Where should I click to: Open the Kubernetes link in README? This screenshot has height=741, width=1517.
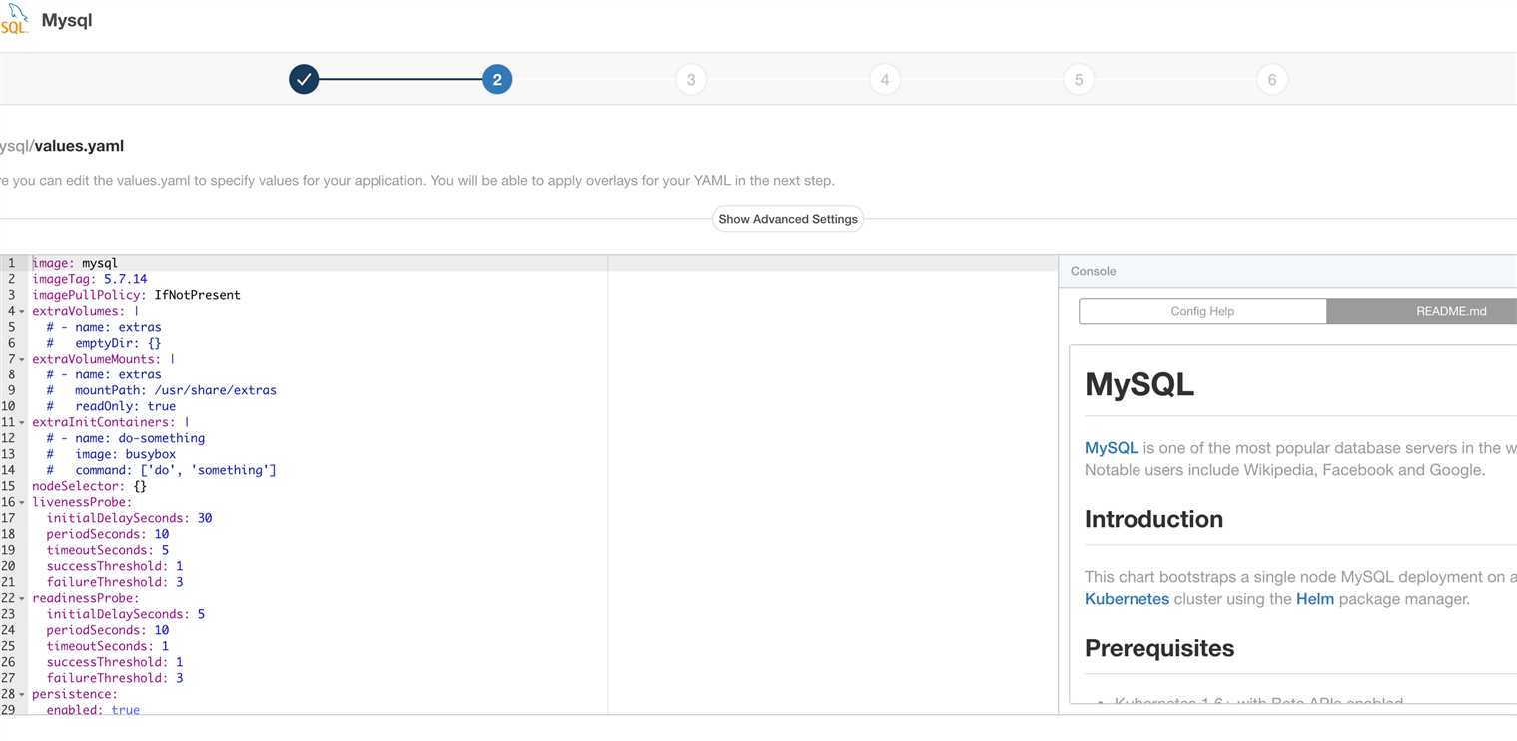pos(1127,599)
